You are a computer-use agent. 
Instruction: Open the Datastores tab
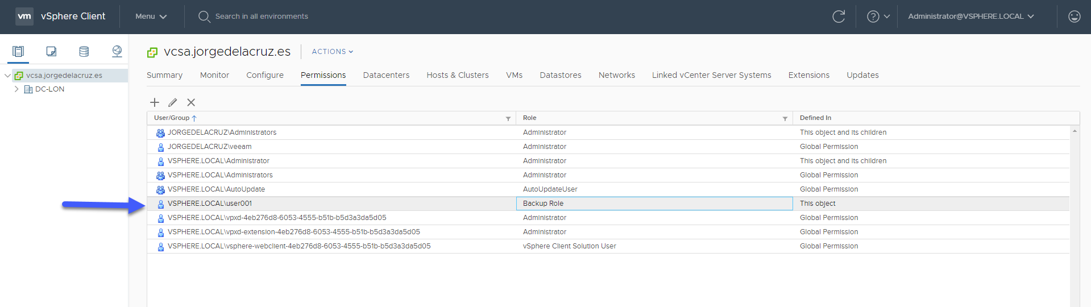coord(561,75)
